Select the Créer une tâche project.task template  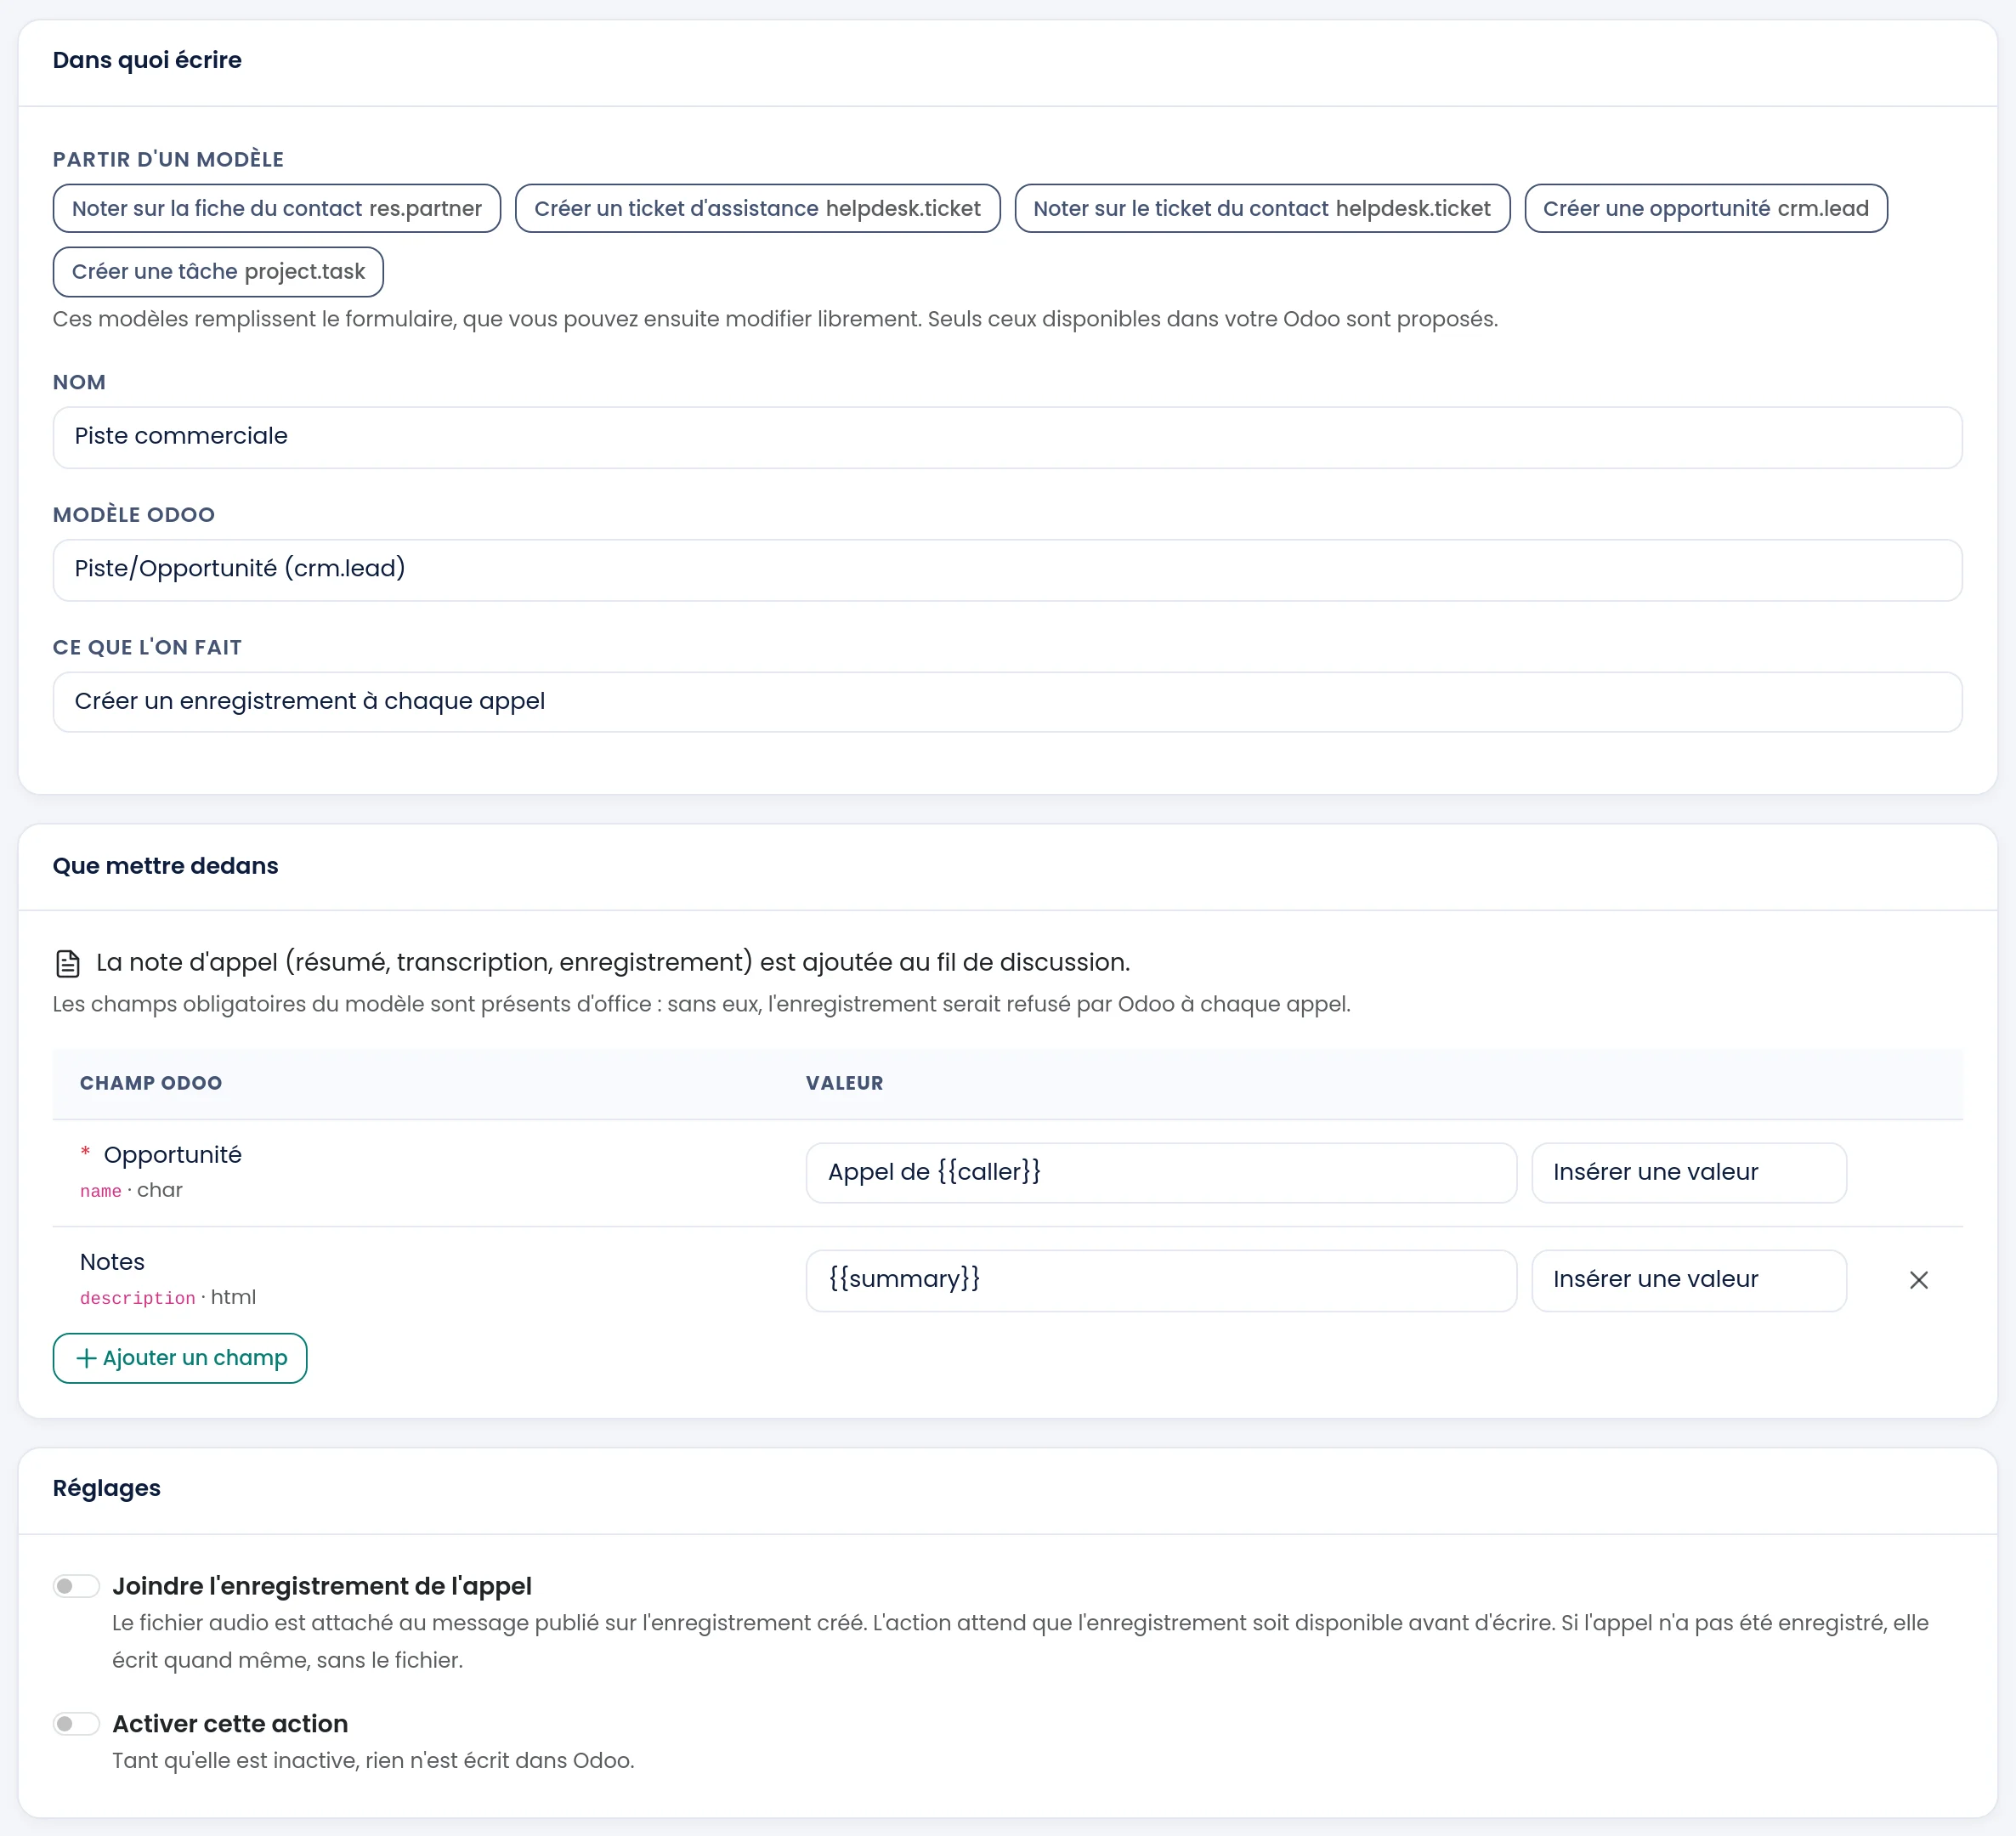pos(218,272)
